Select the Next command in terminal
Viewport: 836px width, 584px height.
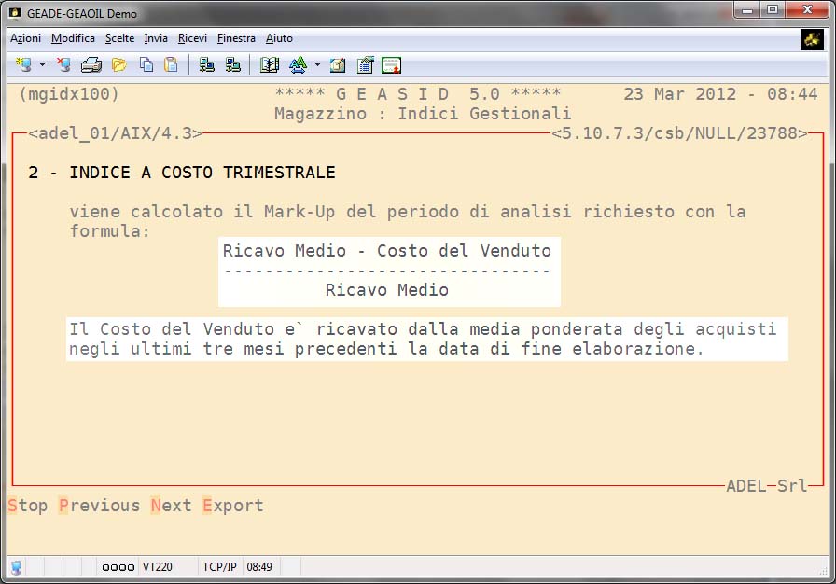[171, 506]
